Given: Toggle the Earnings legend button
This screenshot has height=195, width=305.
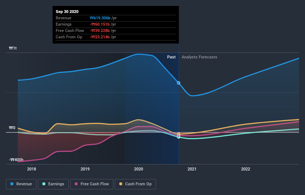Looking at the screenshot, I should 53,184.
